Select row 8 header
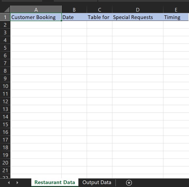This screenshot has width=189, height=187. click(5, 71)
